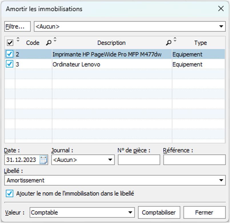Image resolution: width=230 pixels, height=223 pixels.
Task: Expand the Libellé Amortissement dropdown
Action: coord(221,180)
